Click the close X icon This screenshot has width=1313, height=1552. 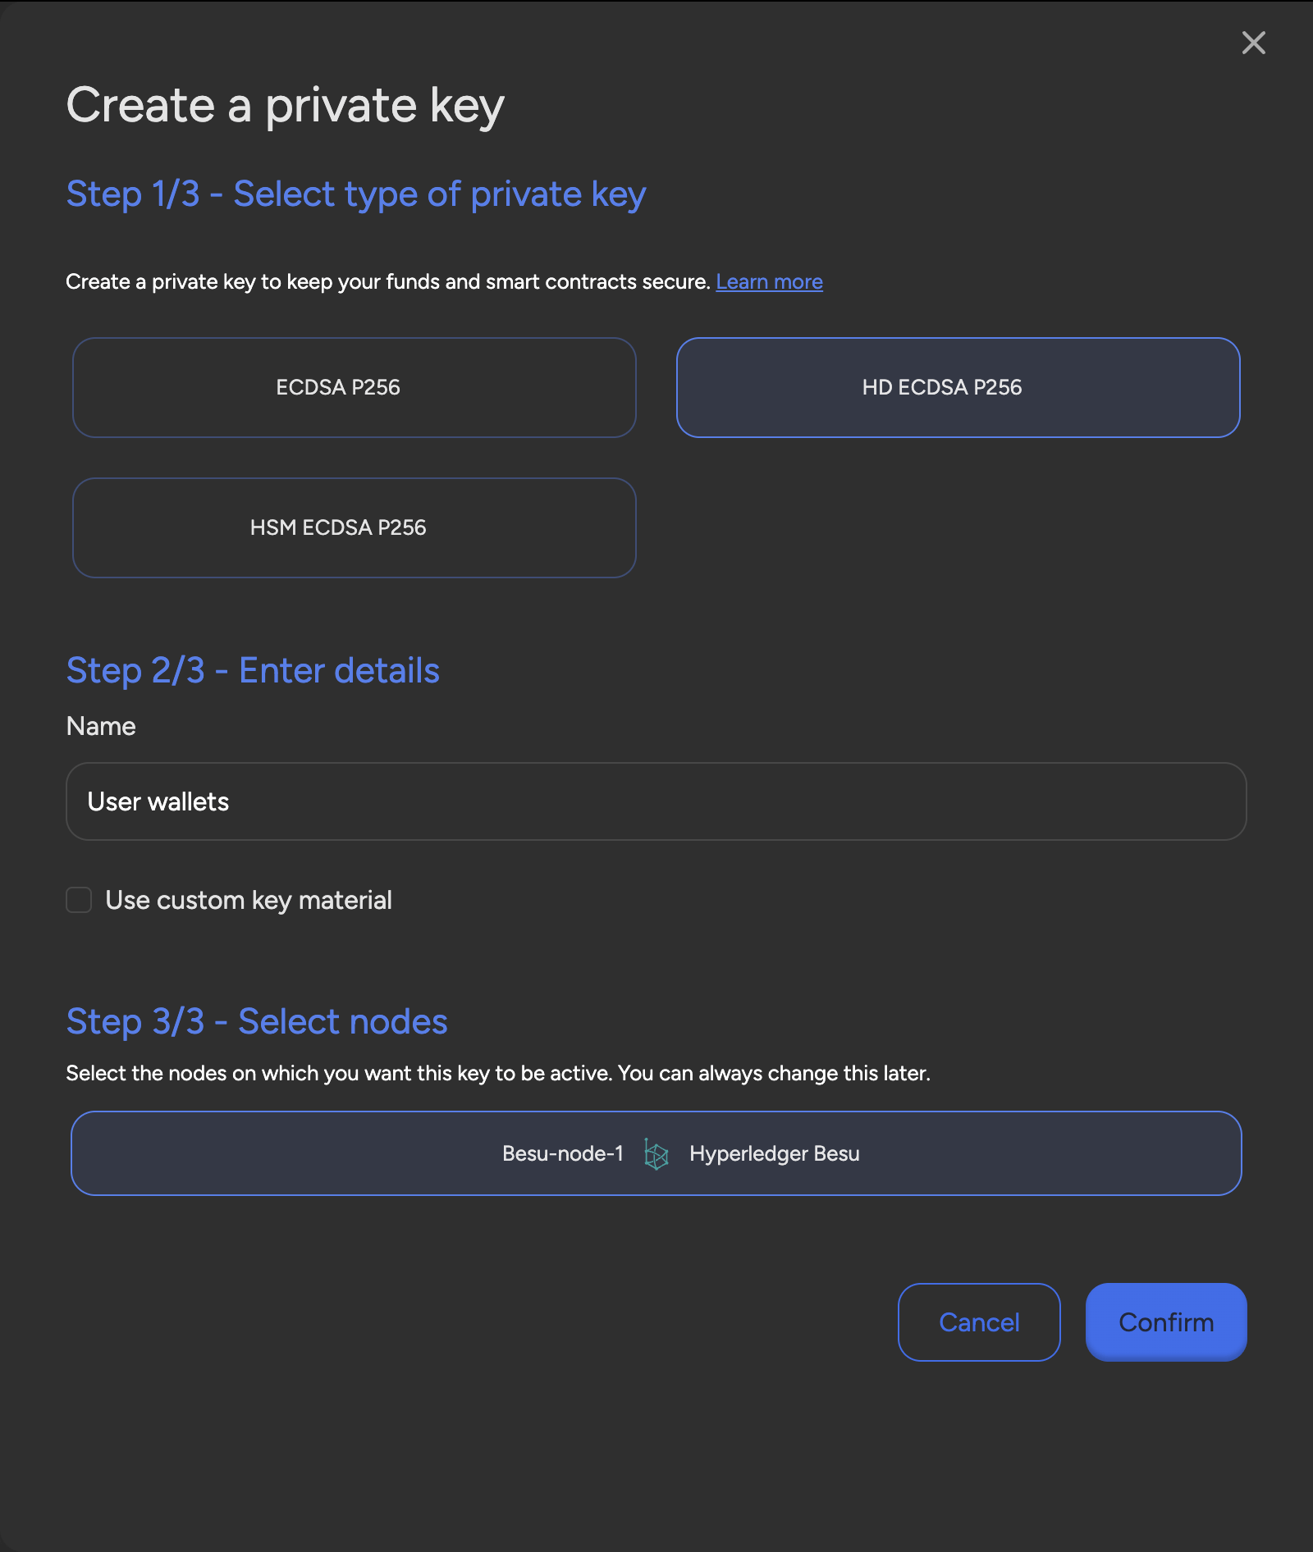[1253, 43]
